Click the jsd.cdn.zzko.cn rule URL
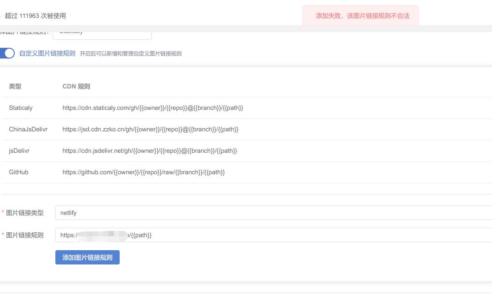Screen dimensions: 492x302 click(x=150, y=129)
